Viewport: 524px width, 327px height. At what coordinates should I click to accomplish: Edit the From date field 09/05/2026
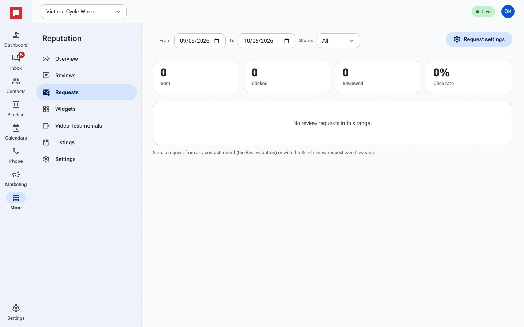pos(200,41)
